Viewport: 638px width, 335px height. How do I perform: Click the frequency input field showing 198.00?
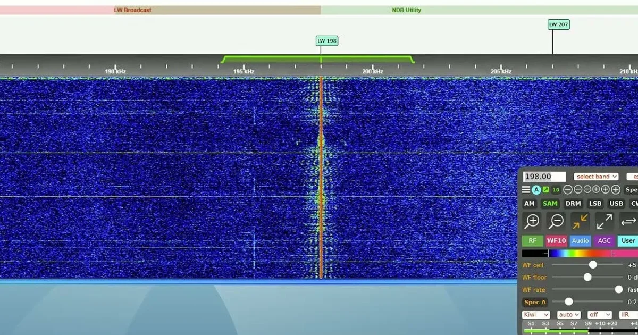544,177
